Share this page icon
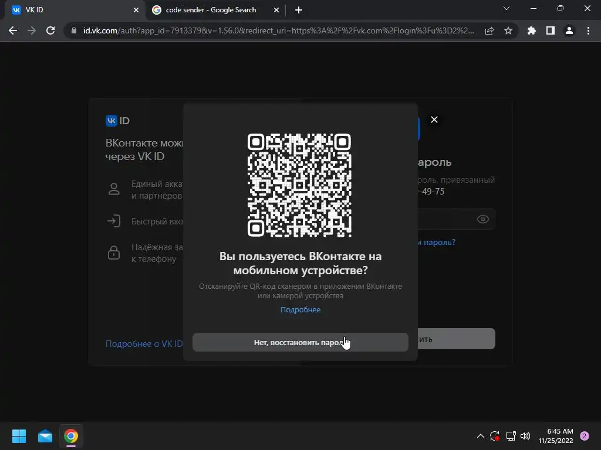Viewport: 601px width, 450px height. [x=489, y=30]
